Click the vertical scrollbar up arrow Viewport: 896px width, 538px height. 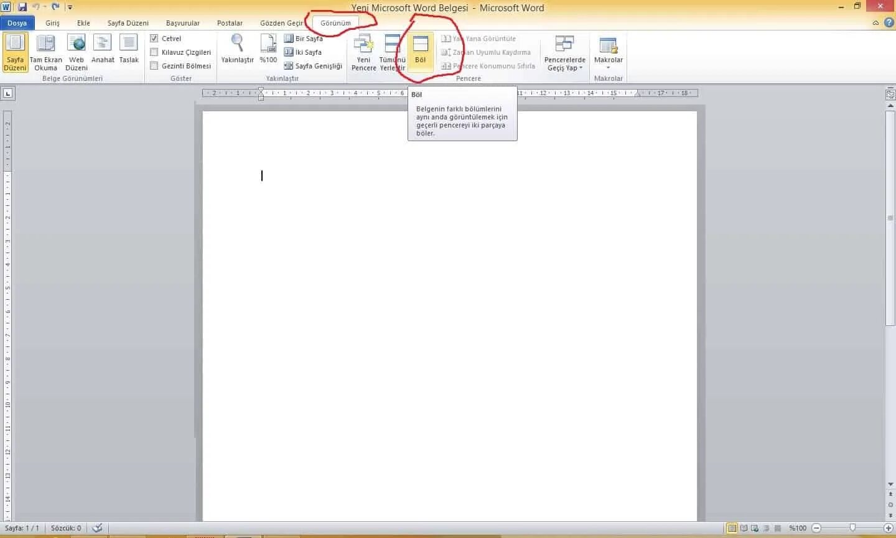coord(890,106)
